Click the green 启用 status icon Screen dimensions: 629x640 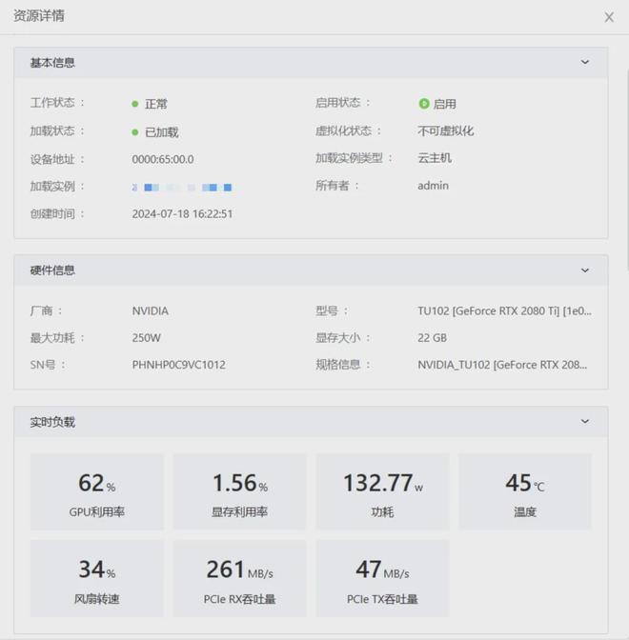pos(424,104)
